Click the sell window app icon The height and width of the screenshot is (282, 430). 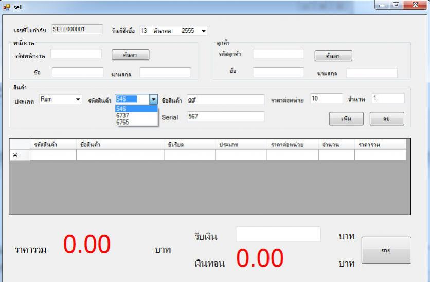(x=6, y=7)
